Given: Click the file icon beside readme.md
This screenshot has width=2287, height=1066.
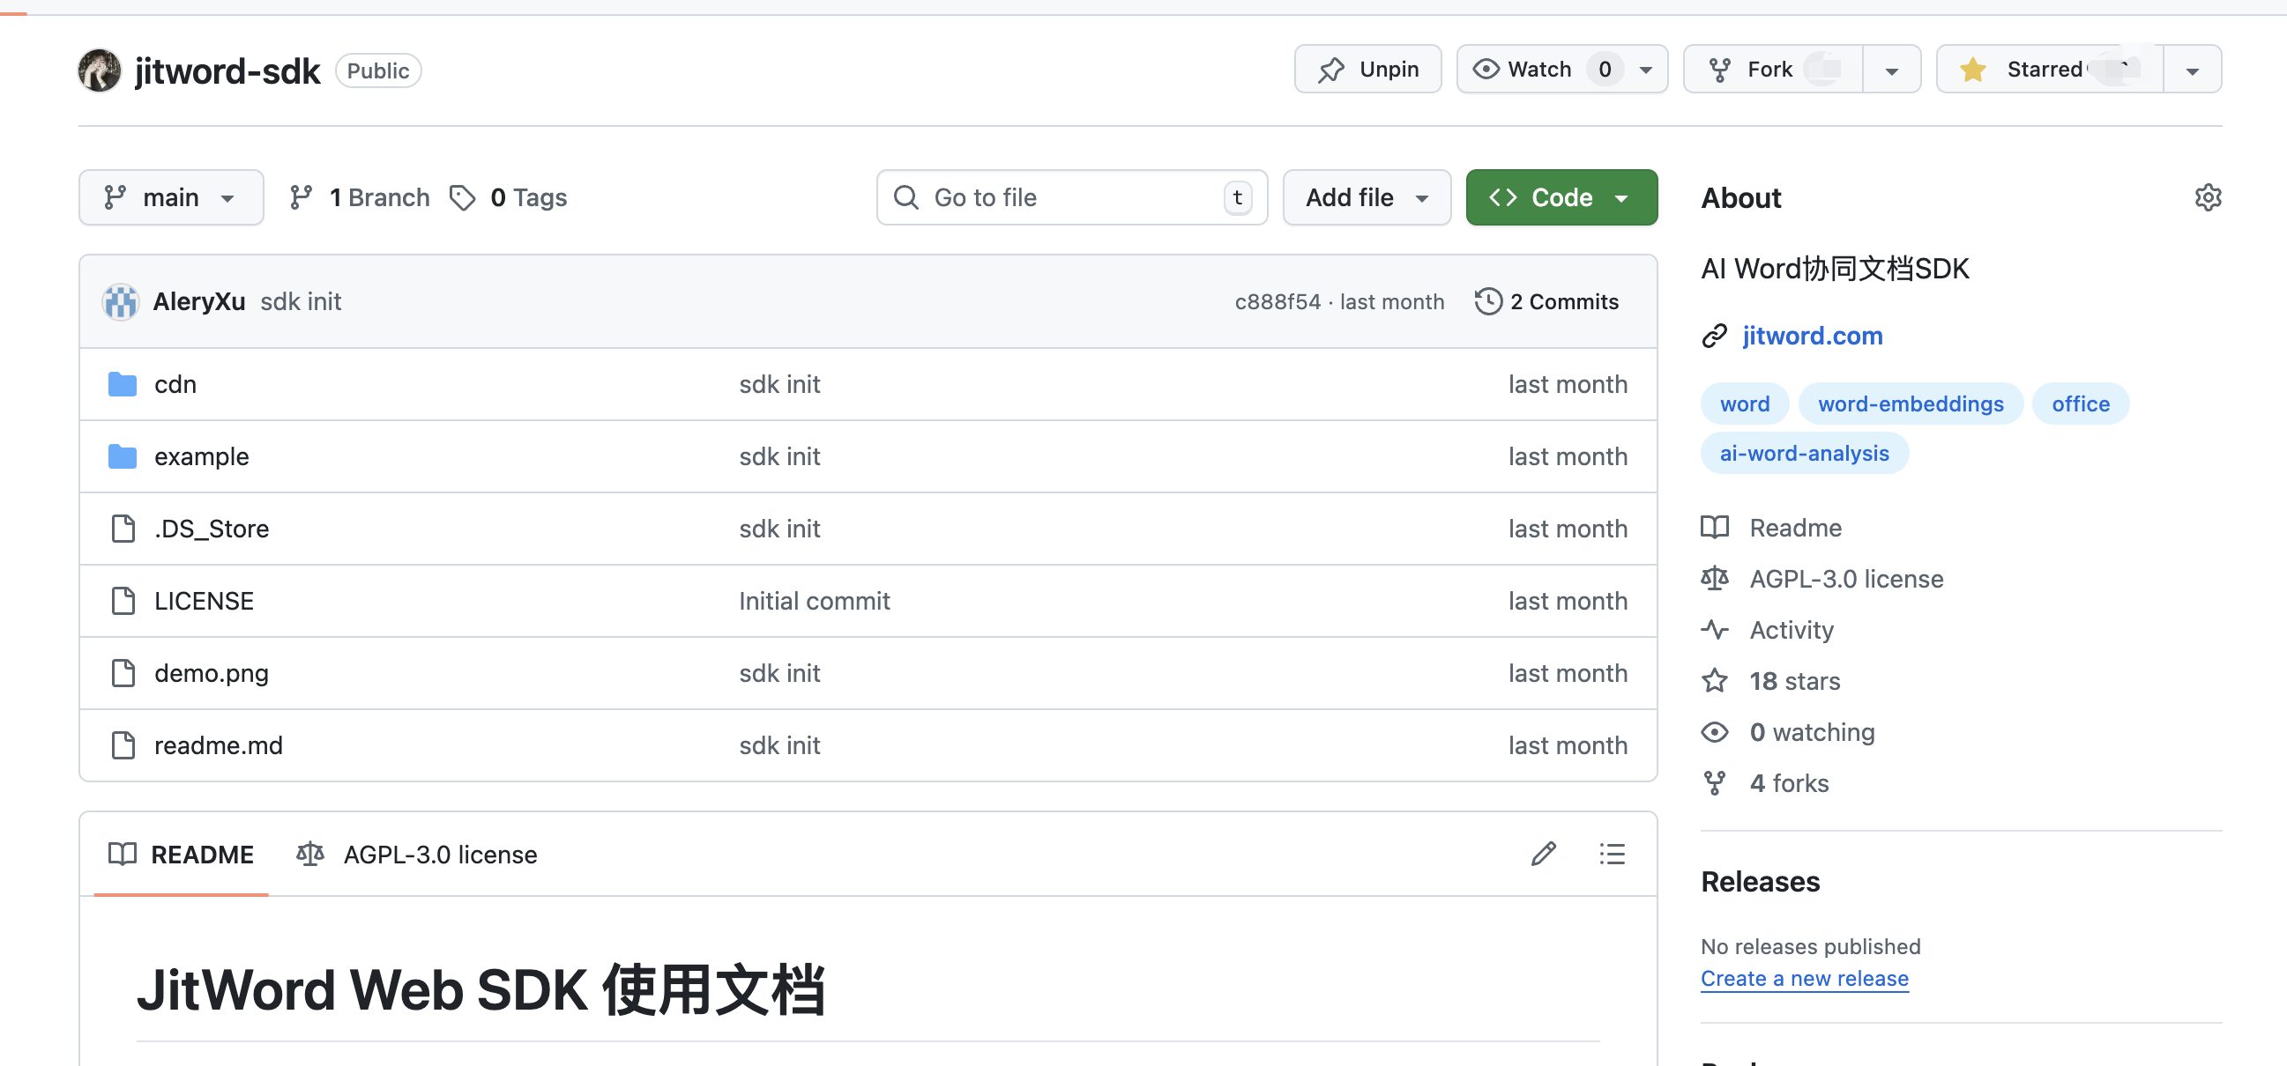Looking at the screenshot, I should (x=123, y=745).
